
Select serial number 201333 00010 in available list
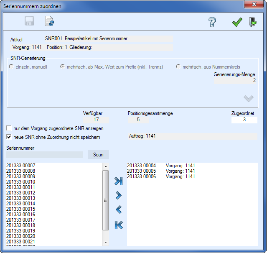point(21,182)
